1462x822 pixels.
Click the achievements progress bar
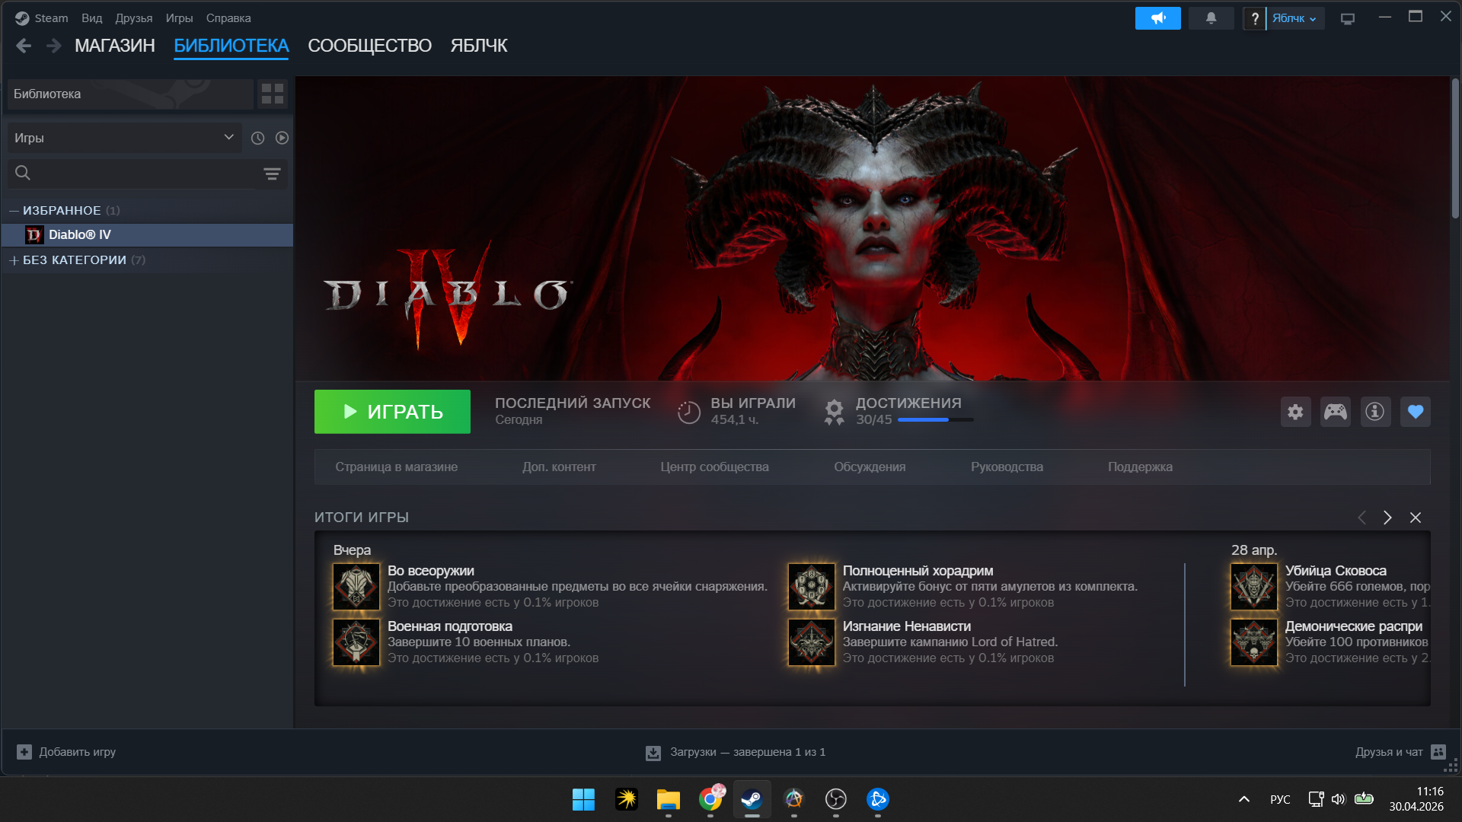[935, 419]
